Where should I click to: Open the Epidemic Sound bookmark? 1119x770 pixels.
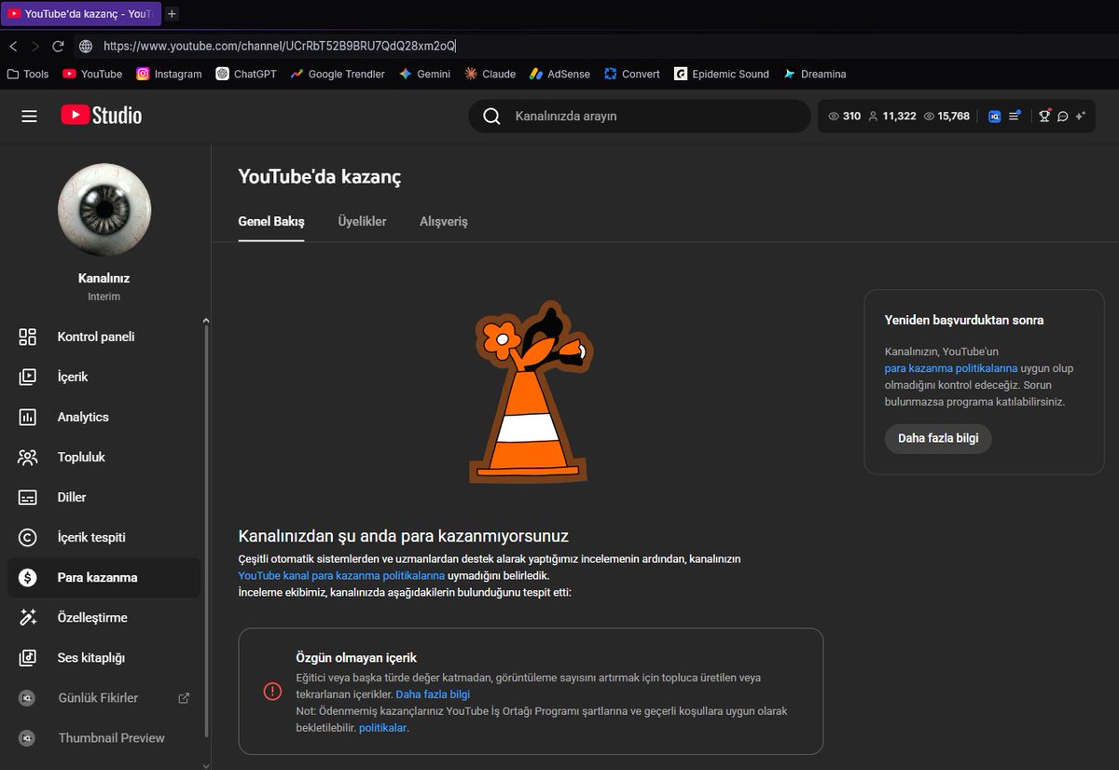pos(723,74)
